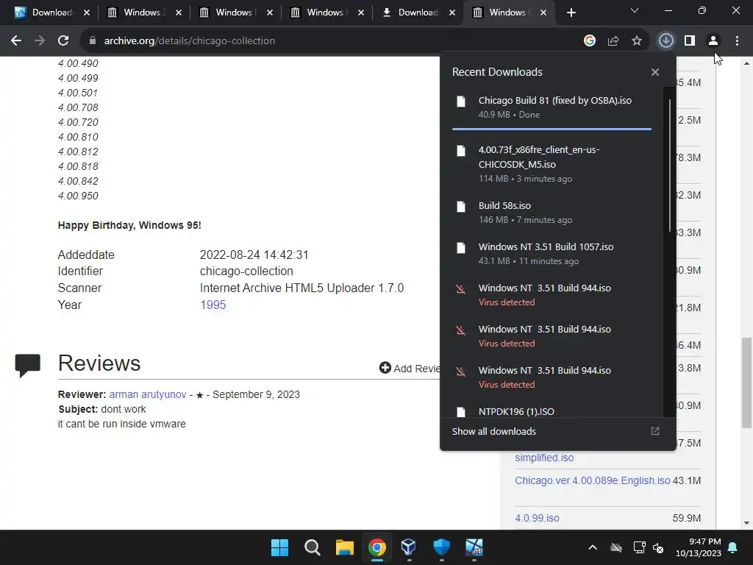
Task: Click Add Review button
Action: tap(409, 368)
